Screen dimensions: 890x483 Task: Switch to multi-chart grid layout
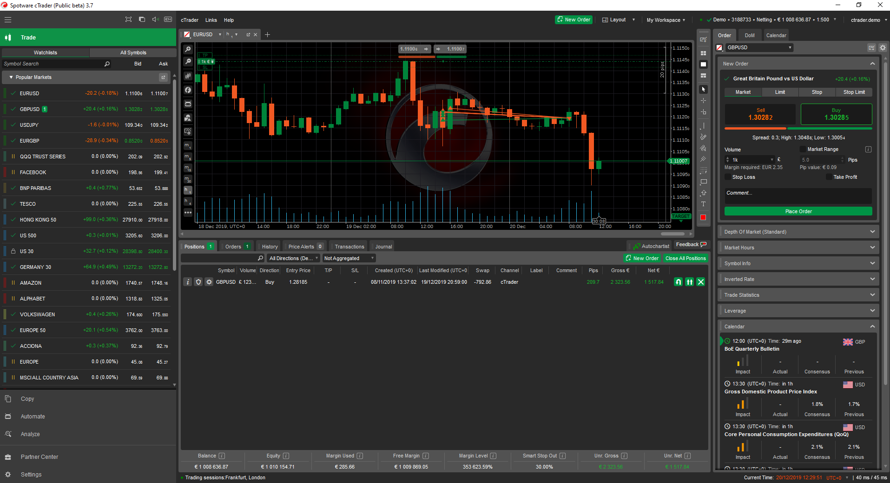click(703, 53)
